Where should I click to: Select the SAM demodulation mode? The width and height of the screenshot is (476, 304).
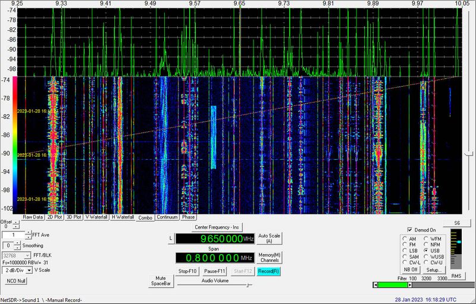pos(405,256)
